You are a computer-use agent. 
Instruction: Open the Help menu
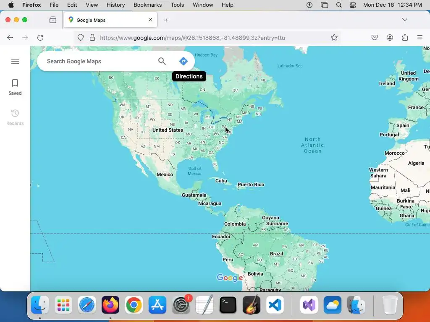(227, 5)
